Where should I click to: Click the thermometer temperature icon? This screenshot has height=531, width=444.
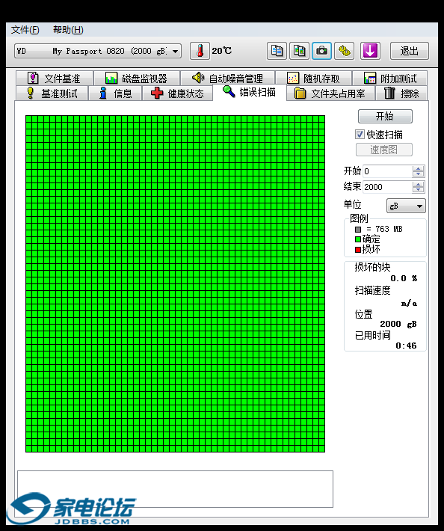tap(200, 51)
